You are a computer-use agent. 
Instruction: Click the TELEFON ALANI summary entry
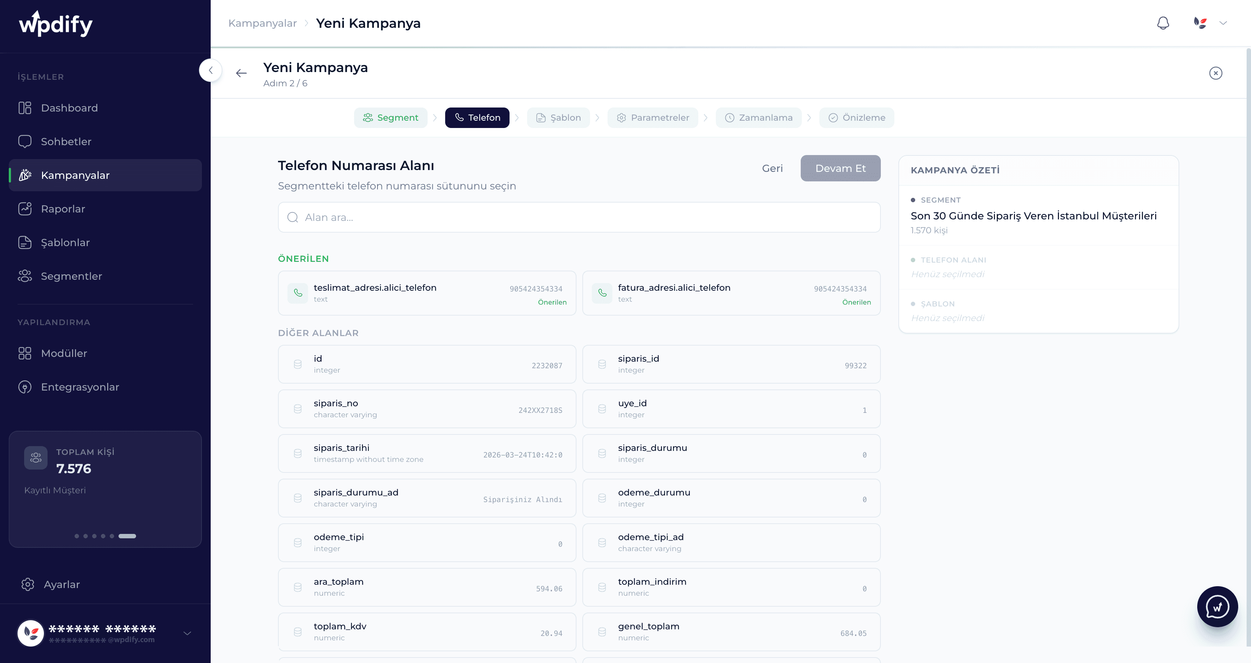pos(1038,267)
